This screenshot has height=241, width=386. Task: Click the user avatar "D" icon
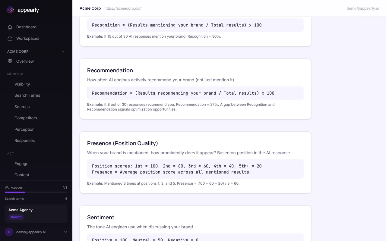tap(9, 232)
